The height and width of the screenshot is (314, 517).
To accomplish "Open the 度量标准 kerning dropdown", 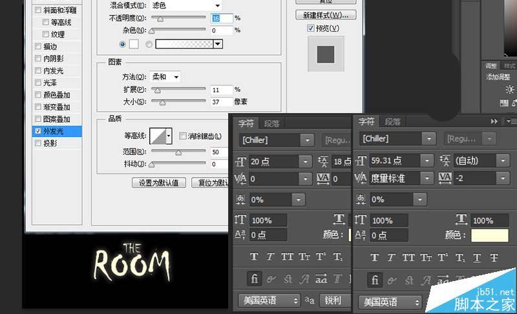I will point(427,178).
